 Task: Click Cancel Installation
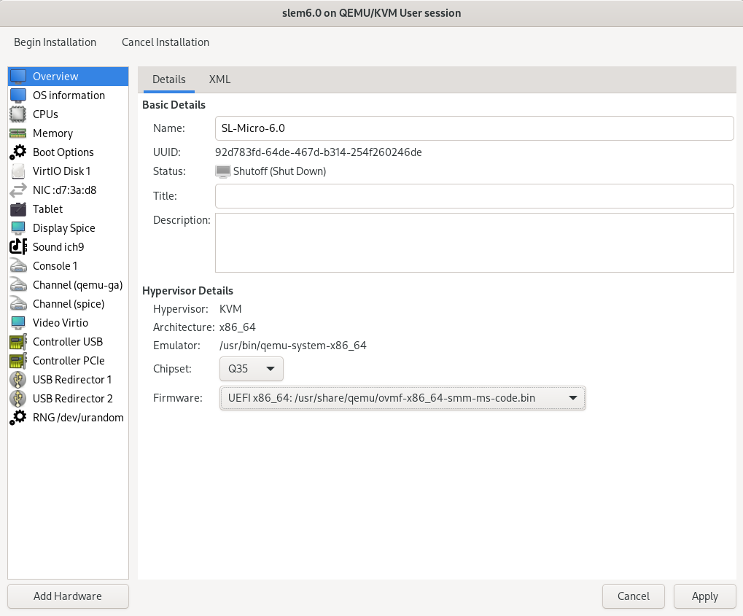click(x=166, y=42)
